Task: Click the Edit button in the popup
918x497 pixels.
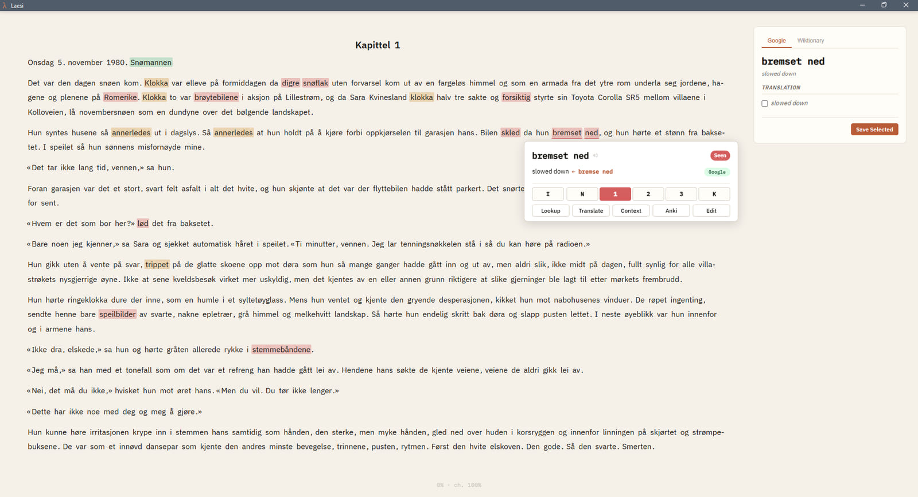Action: (x=711, y=210)
